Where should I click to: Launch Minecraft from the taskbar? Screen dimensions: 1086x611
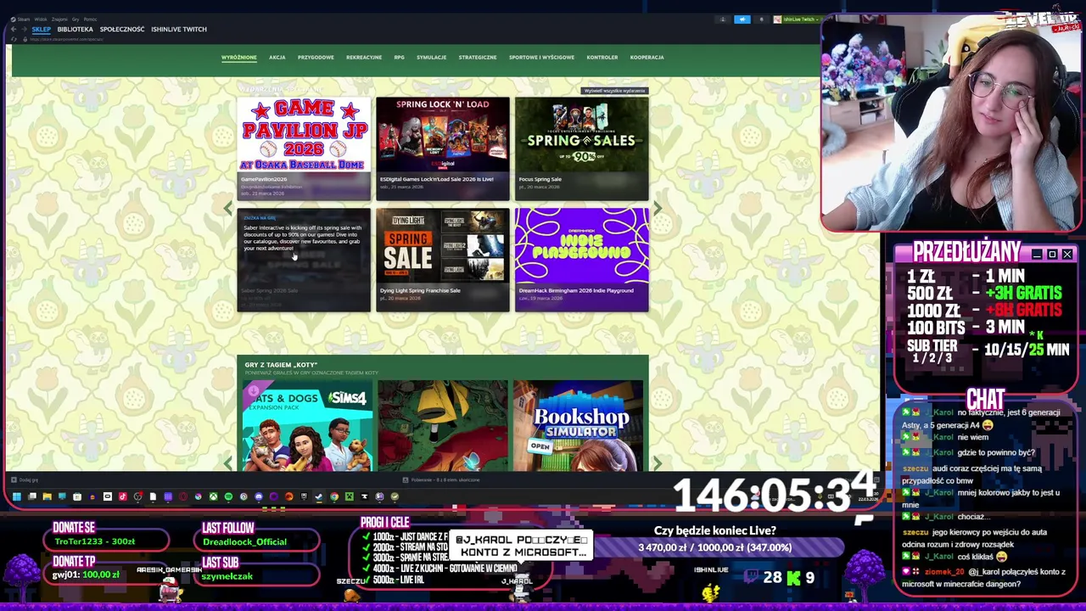[350, 496]
